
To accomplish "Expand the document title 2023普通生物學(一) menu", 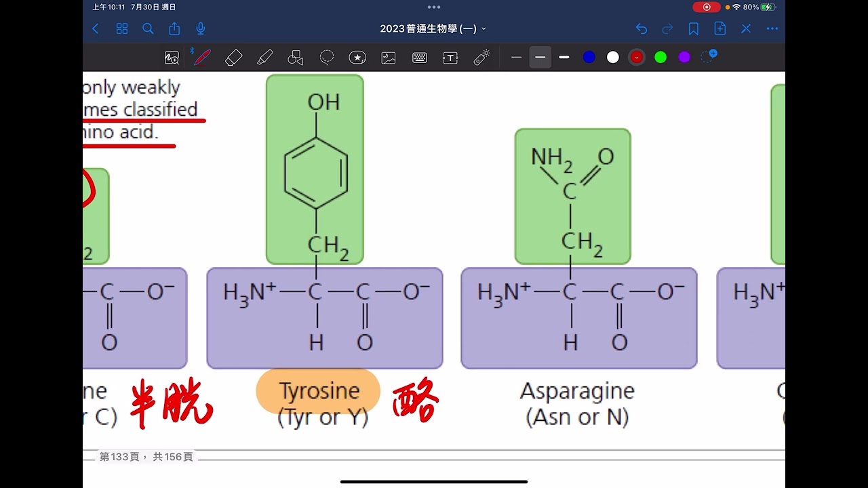I will pyautogui.click(x=433, y=28).
